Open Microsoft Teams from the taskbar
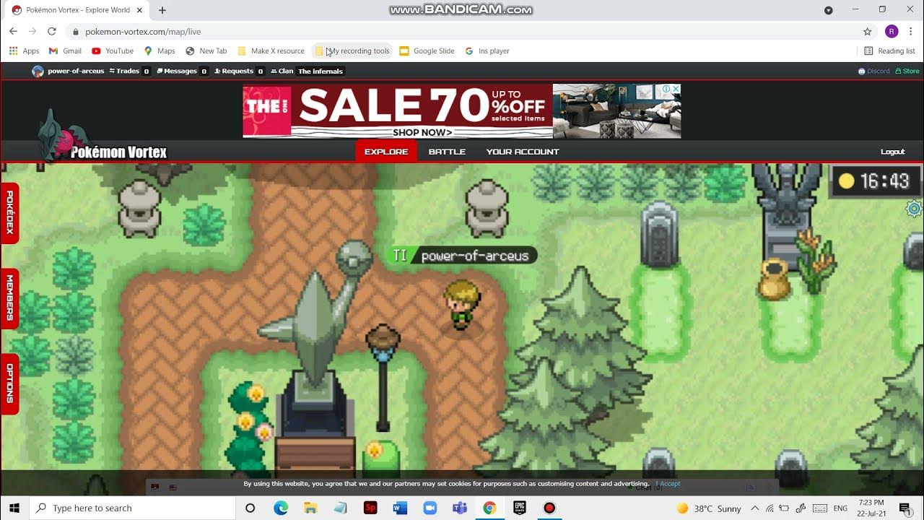 pyautogui.click(x=460, y=508)
